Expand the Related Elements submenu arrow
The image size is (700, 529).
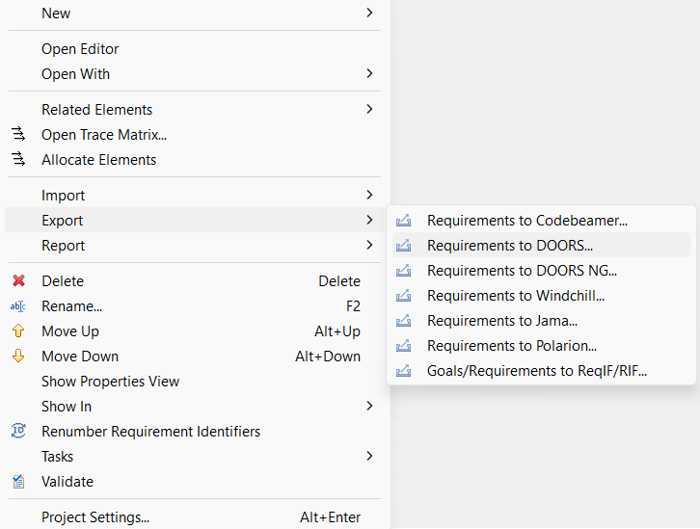coord(370,110)
